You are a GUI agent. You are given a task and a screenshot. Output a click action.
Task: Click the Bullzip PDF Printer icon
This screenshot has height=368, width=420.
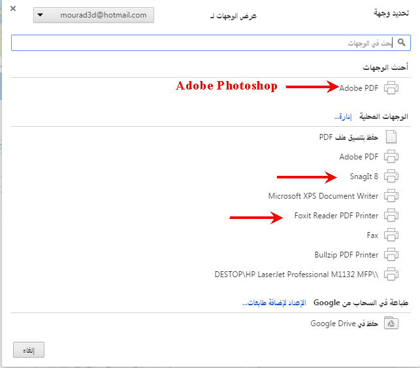tap(391, 255)
